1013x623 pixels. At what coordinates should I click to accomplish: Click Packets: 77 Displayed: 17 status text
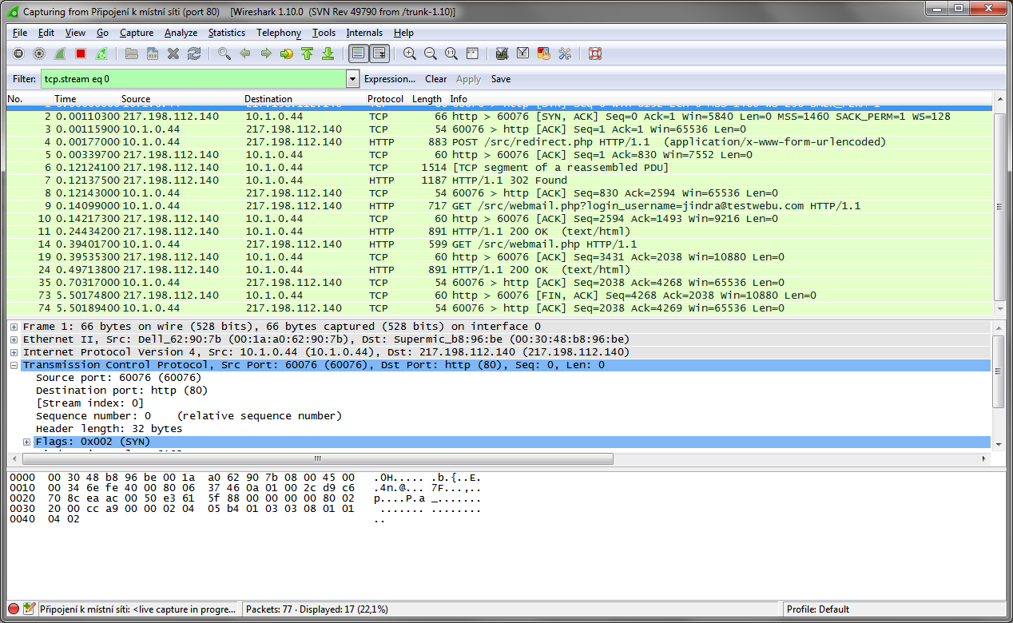click(317, 609)
